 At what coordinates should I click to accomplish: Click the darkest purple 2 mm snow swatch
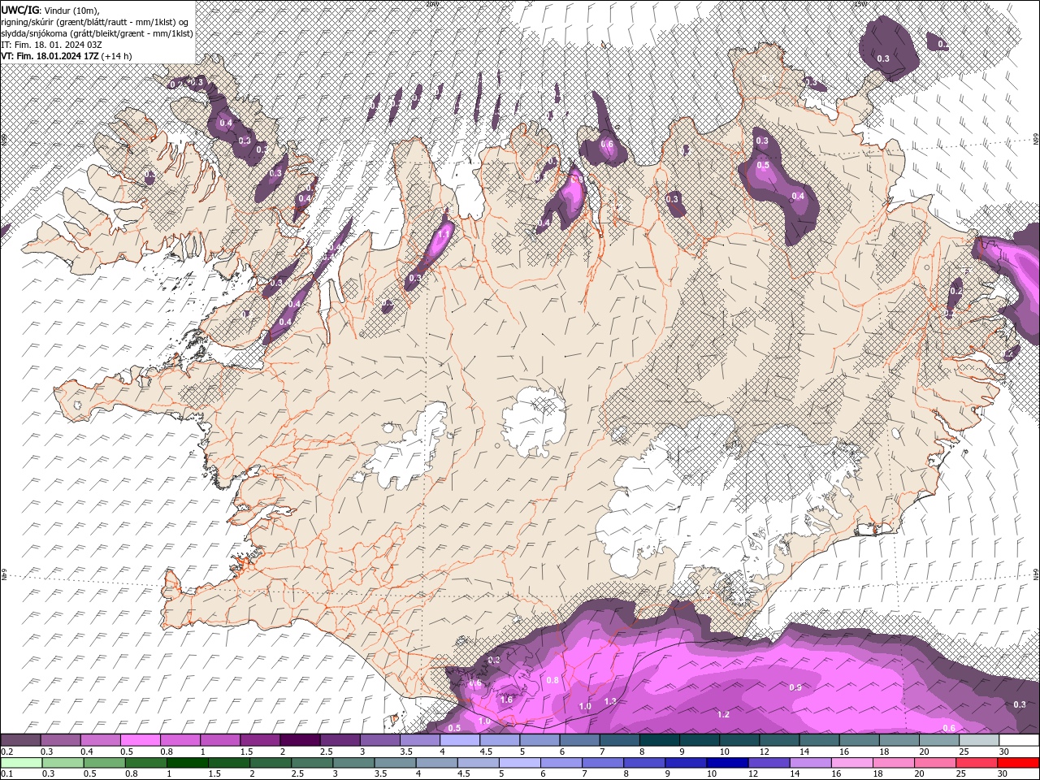299,740
